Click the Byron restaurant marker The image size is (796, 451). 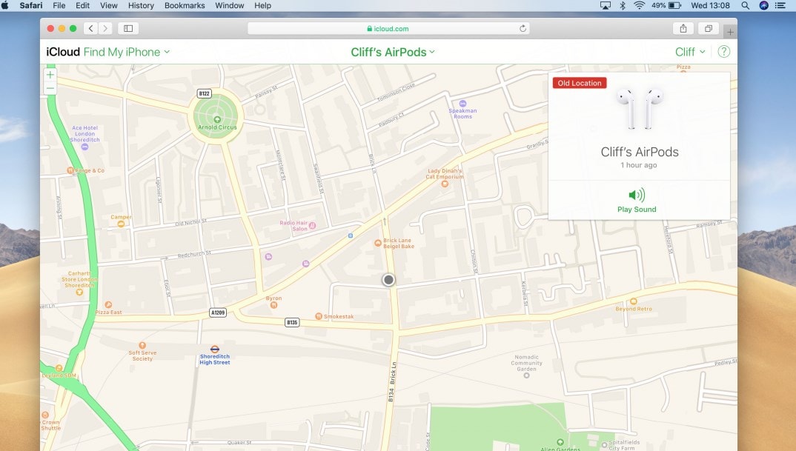tap(273, 305)
